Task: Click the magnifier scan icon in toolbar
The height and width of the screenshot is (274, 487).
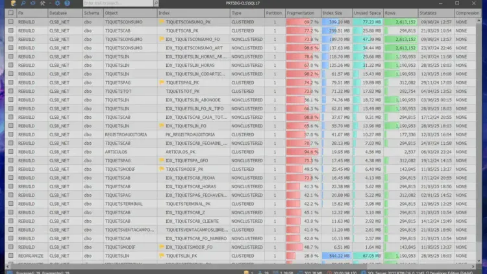Action: [22, 3]
